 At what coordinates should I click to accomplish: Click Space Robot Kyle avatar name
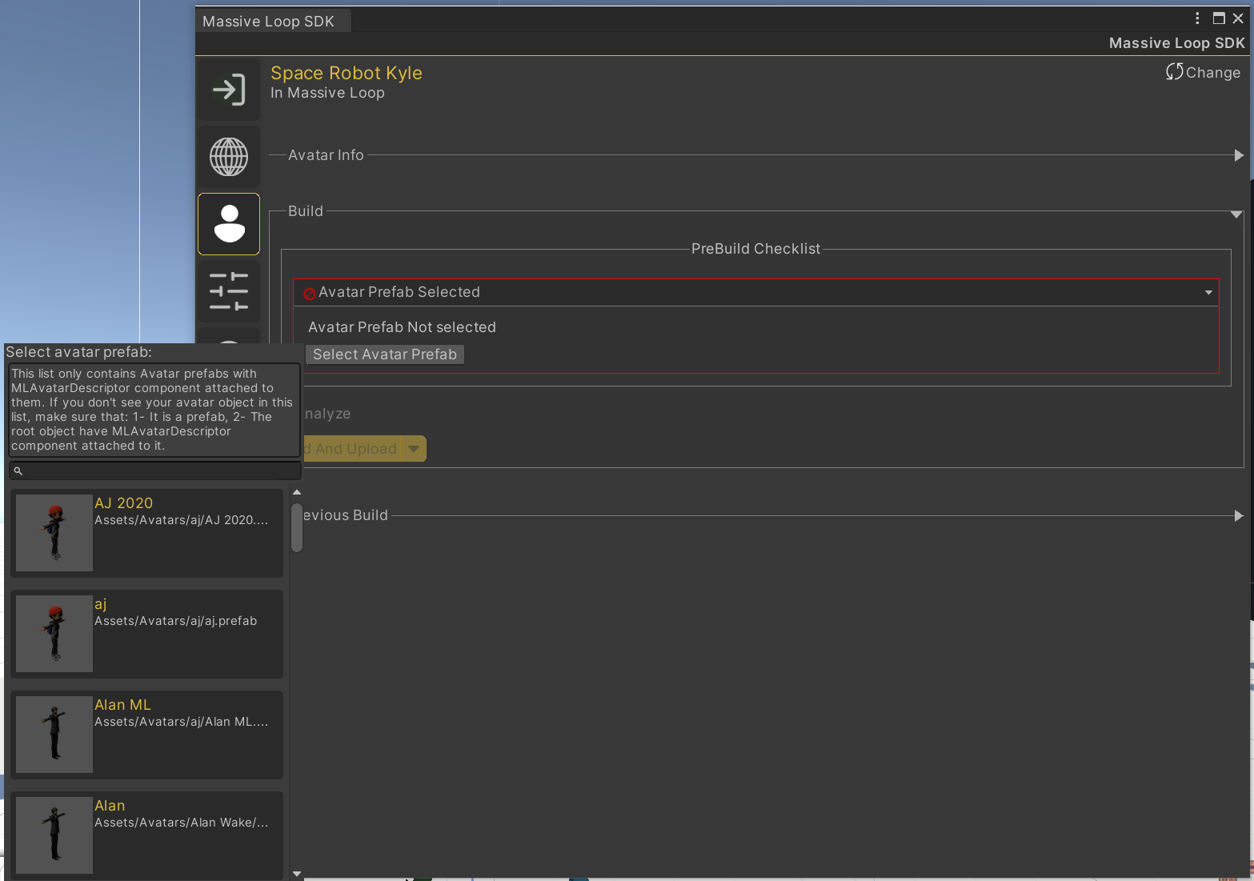tap(347, 73)
